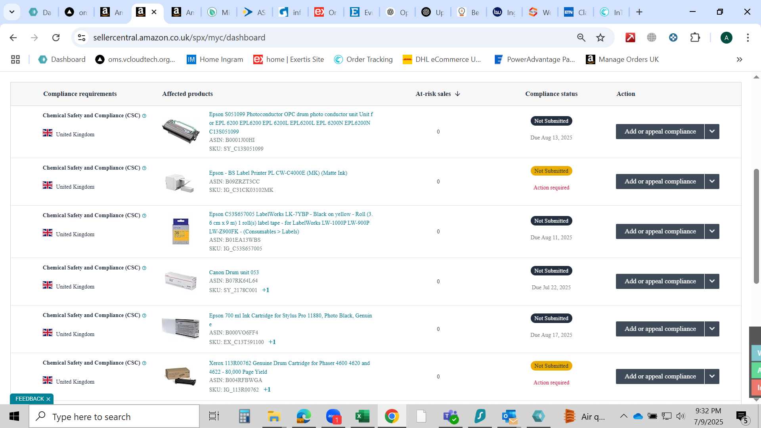The width and height of the screenshot is (761, 428).
Task: Close the FEEDBACK tab with its X
Action: [48, 399]
